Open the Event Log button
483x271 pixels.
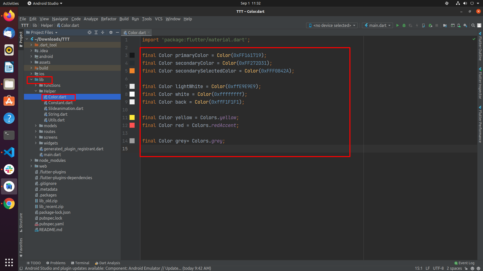pyautogui.click(x=464, y=263)
